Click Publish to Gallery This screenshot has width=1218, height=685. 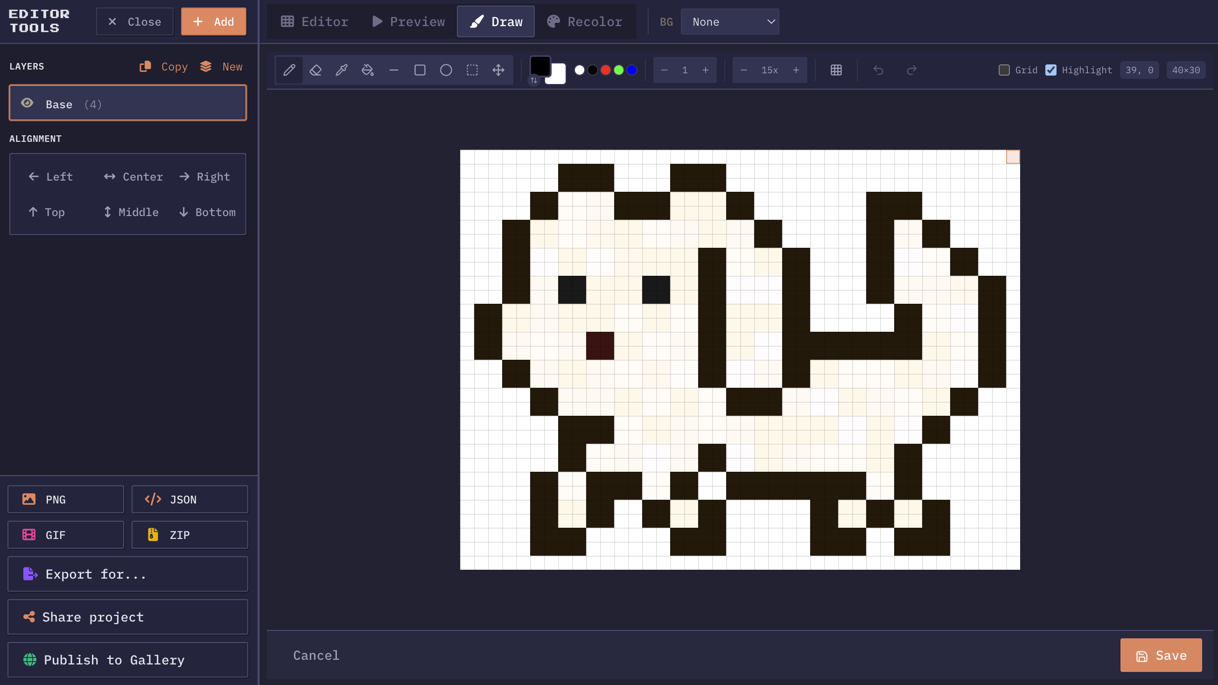pos(128,660)
